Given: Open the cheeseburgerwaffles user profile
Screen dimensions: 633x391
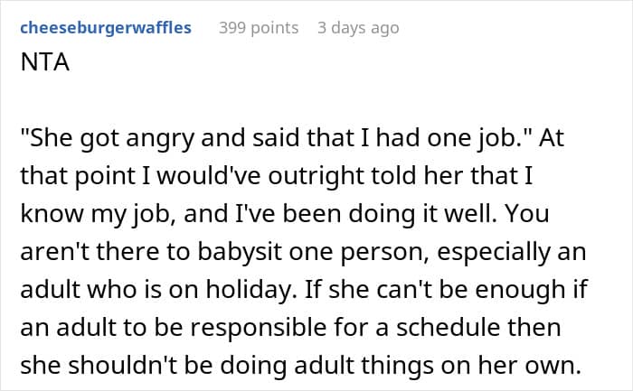Looking at the screenshot, I should coord(106,28).
